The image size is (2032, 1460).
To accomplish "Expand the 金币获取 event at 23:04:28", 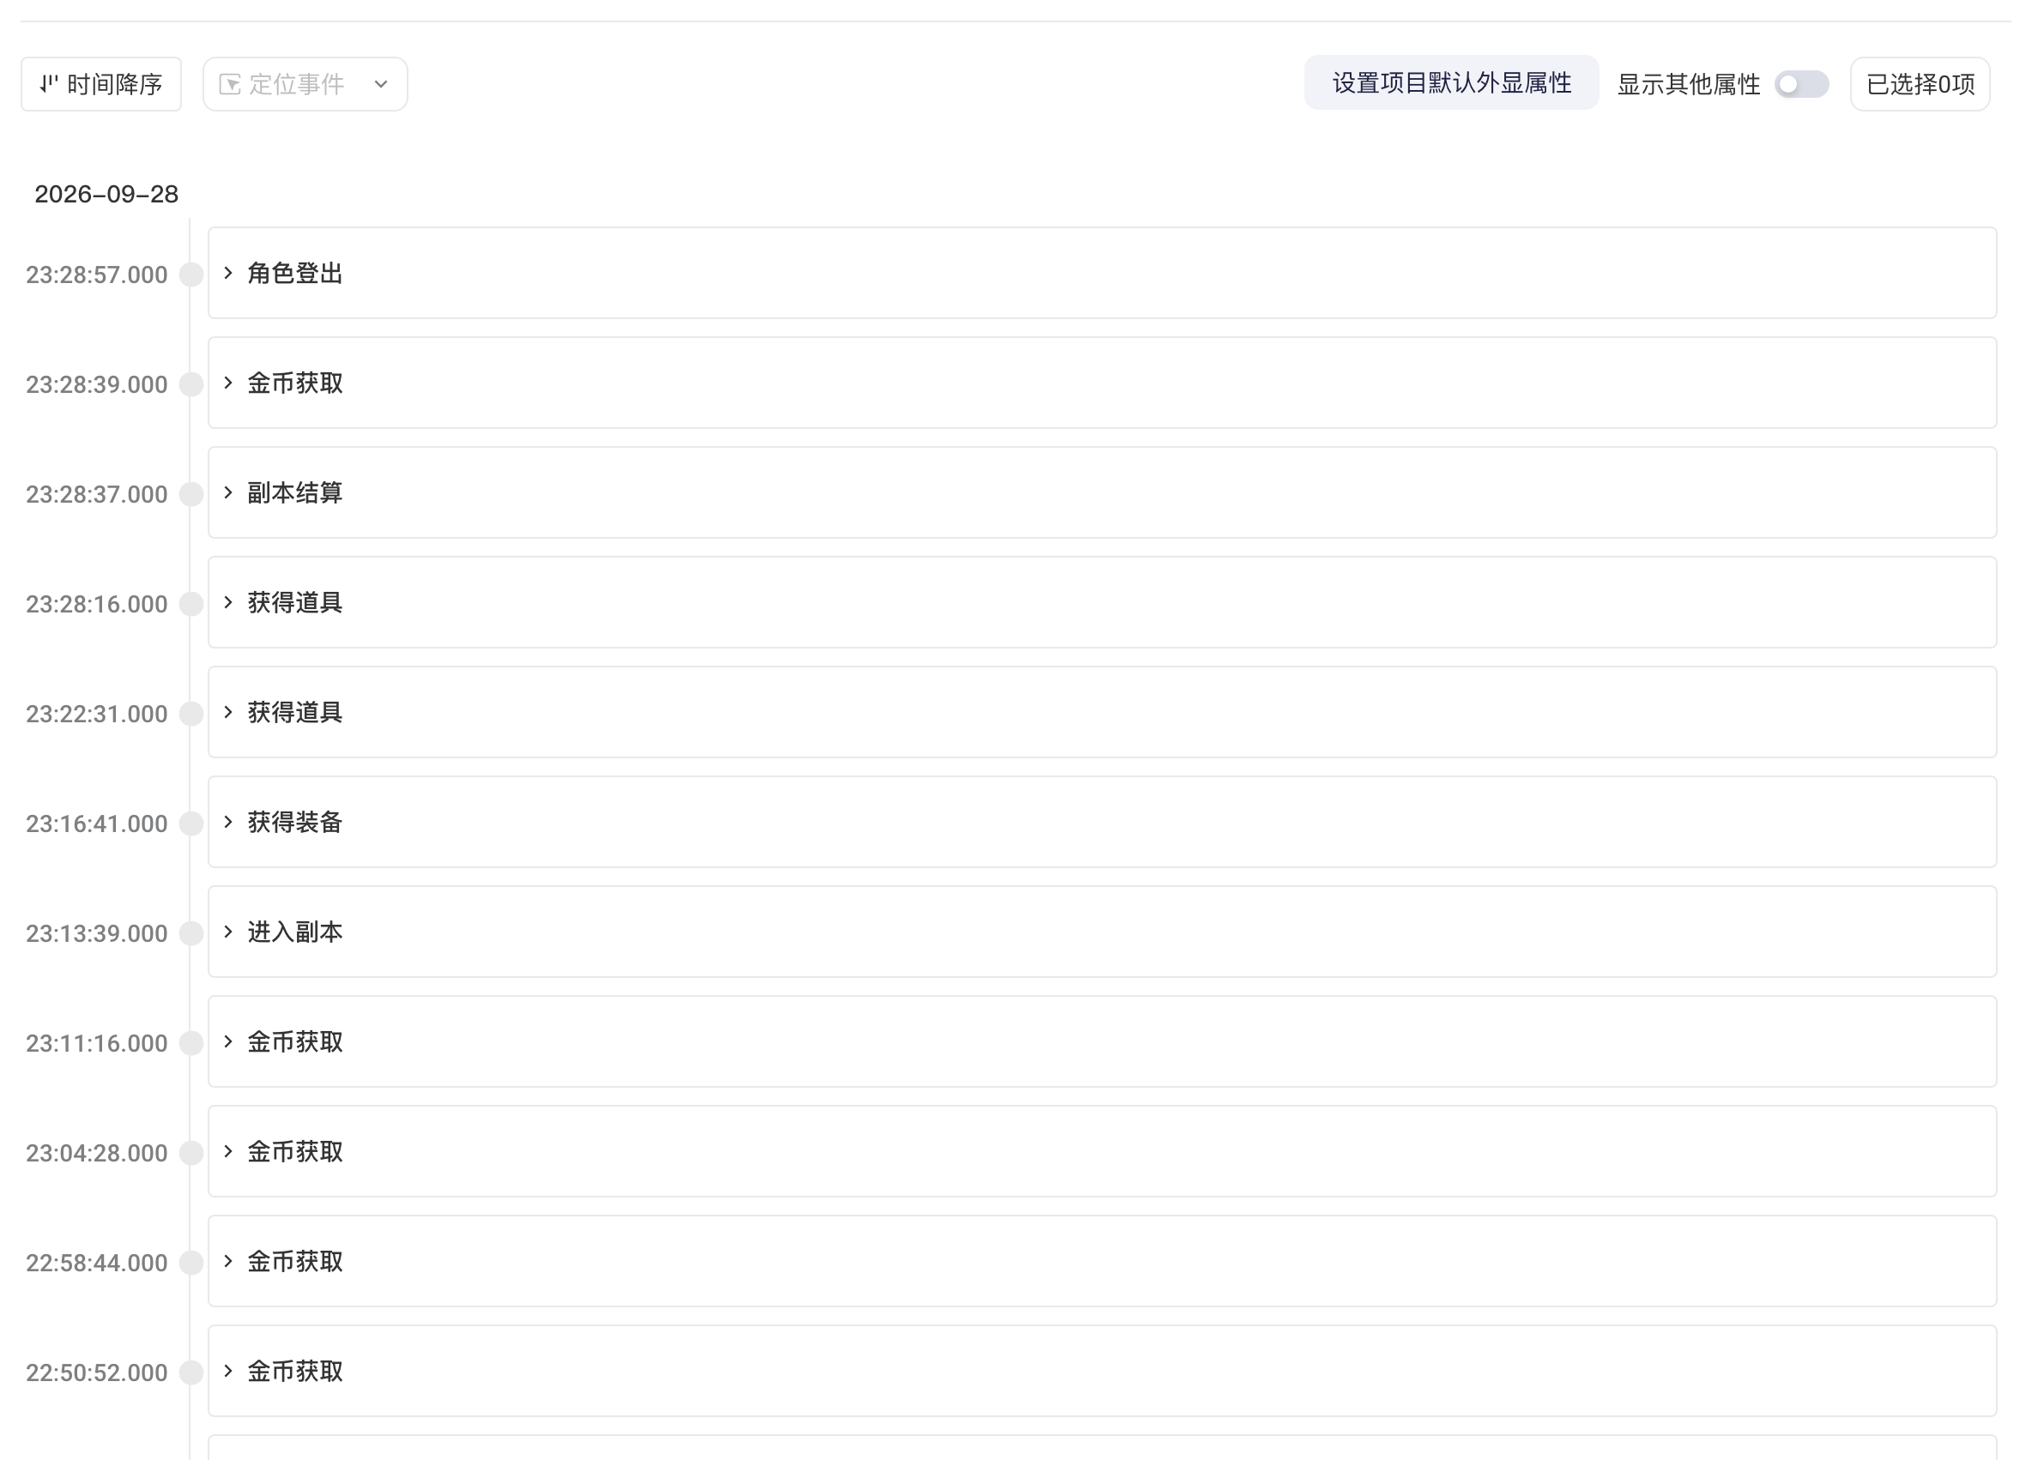I will (227, 1152).
